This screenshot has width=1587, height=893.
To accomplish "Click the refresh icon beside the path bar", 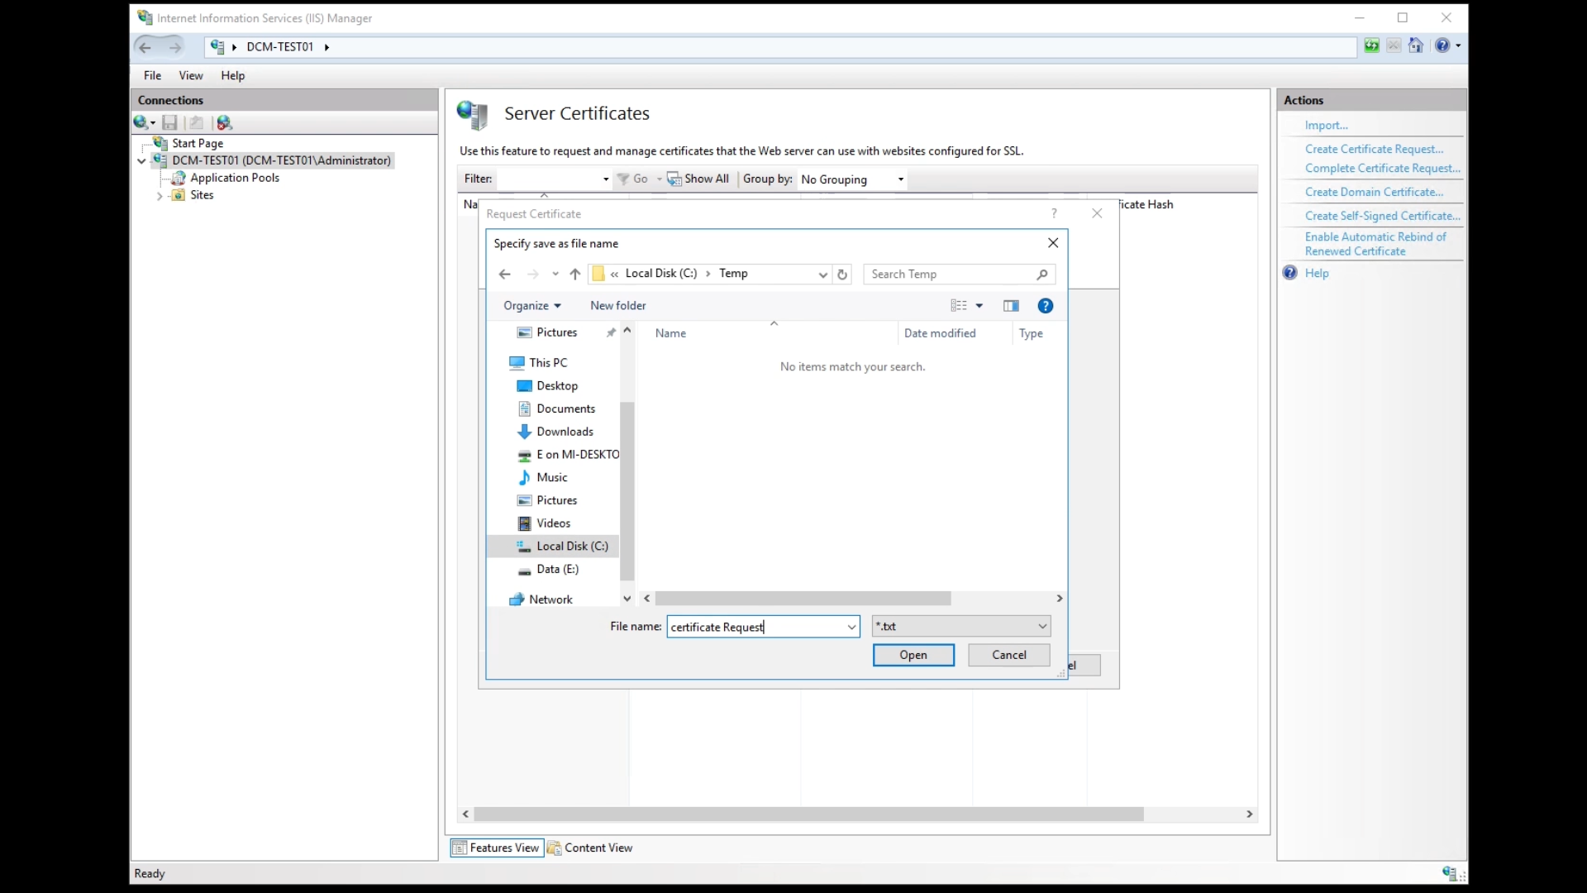I will (842, 275).
